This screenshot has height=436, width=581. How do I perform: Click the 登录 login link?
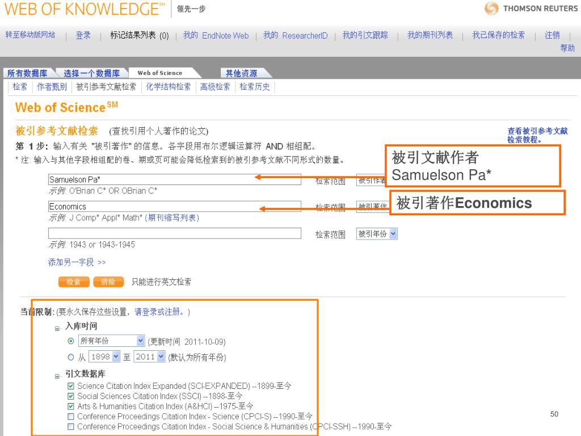pos(83,35)
